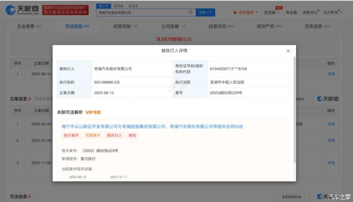Click the VIP专属 badge
Viewport: 353px width, 202px height.
93,113
